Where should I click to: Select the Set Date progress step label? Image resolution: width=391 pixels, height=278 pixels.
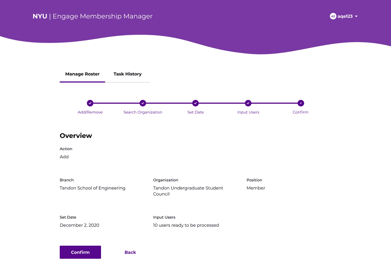pos(195,112)
